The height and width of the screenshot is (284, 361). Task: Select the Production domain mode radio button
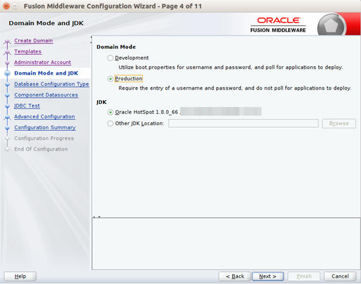tap(110, 79)
